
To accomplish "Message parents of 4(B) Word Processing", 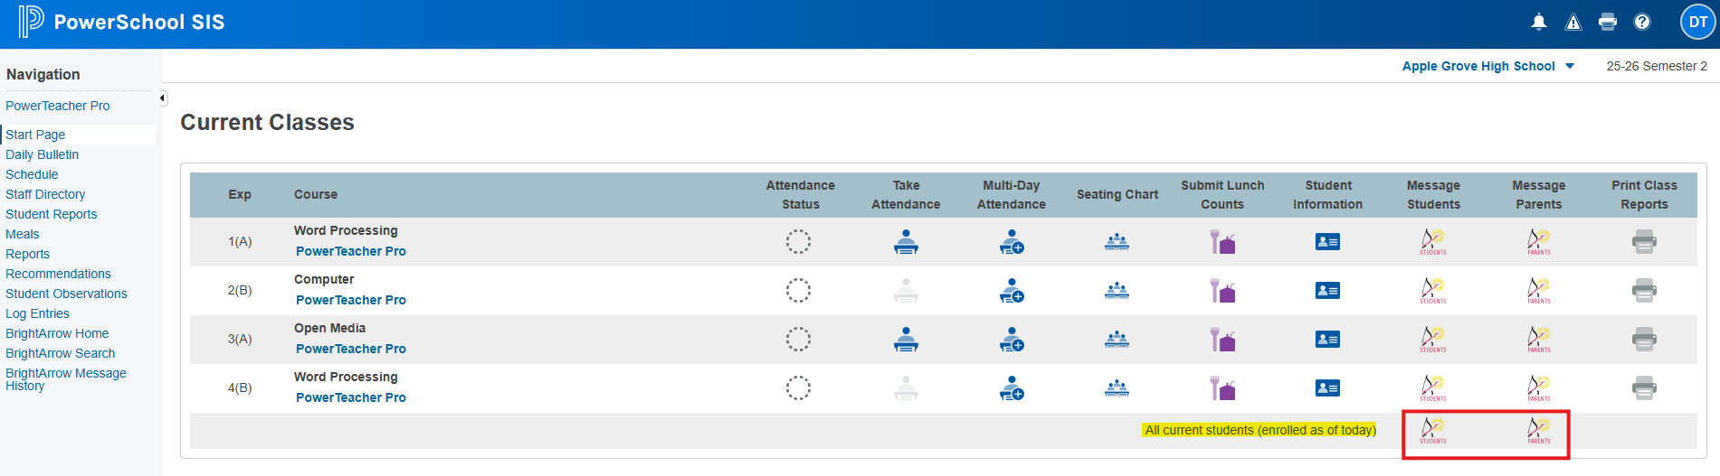I will (1539, 388).
